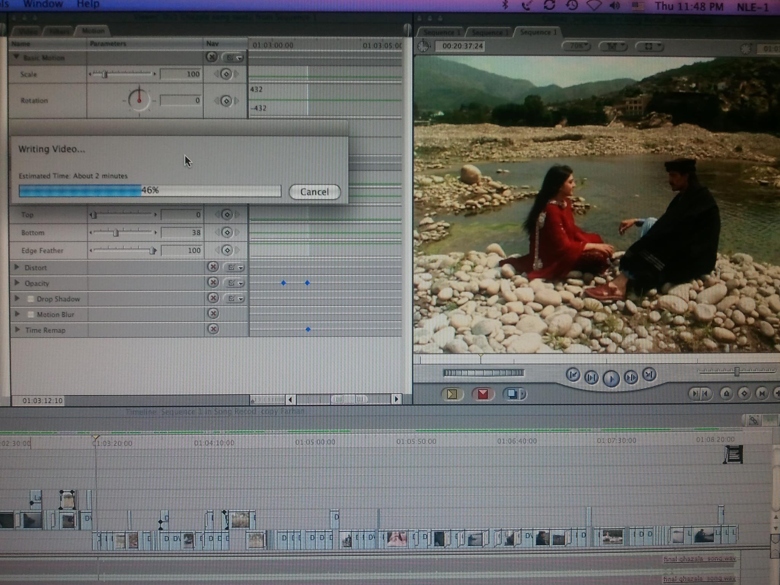The image size is (780, 585).
Task: Expand the Motion Blur section
Action: 17,314
